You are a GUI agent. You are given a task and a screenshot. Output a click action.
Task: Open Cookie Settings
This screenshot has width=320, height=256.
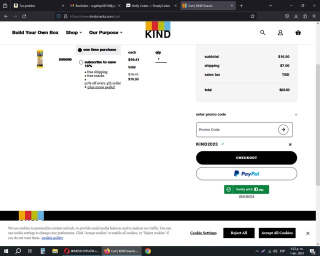(203, 233)
